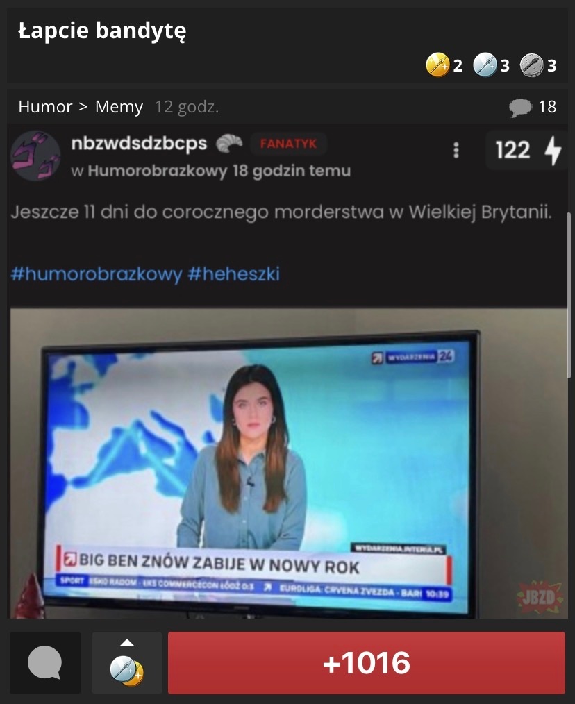Click the gold spear badge icon
Viewport: 575px width, 704px height.
coord(437,65)
